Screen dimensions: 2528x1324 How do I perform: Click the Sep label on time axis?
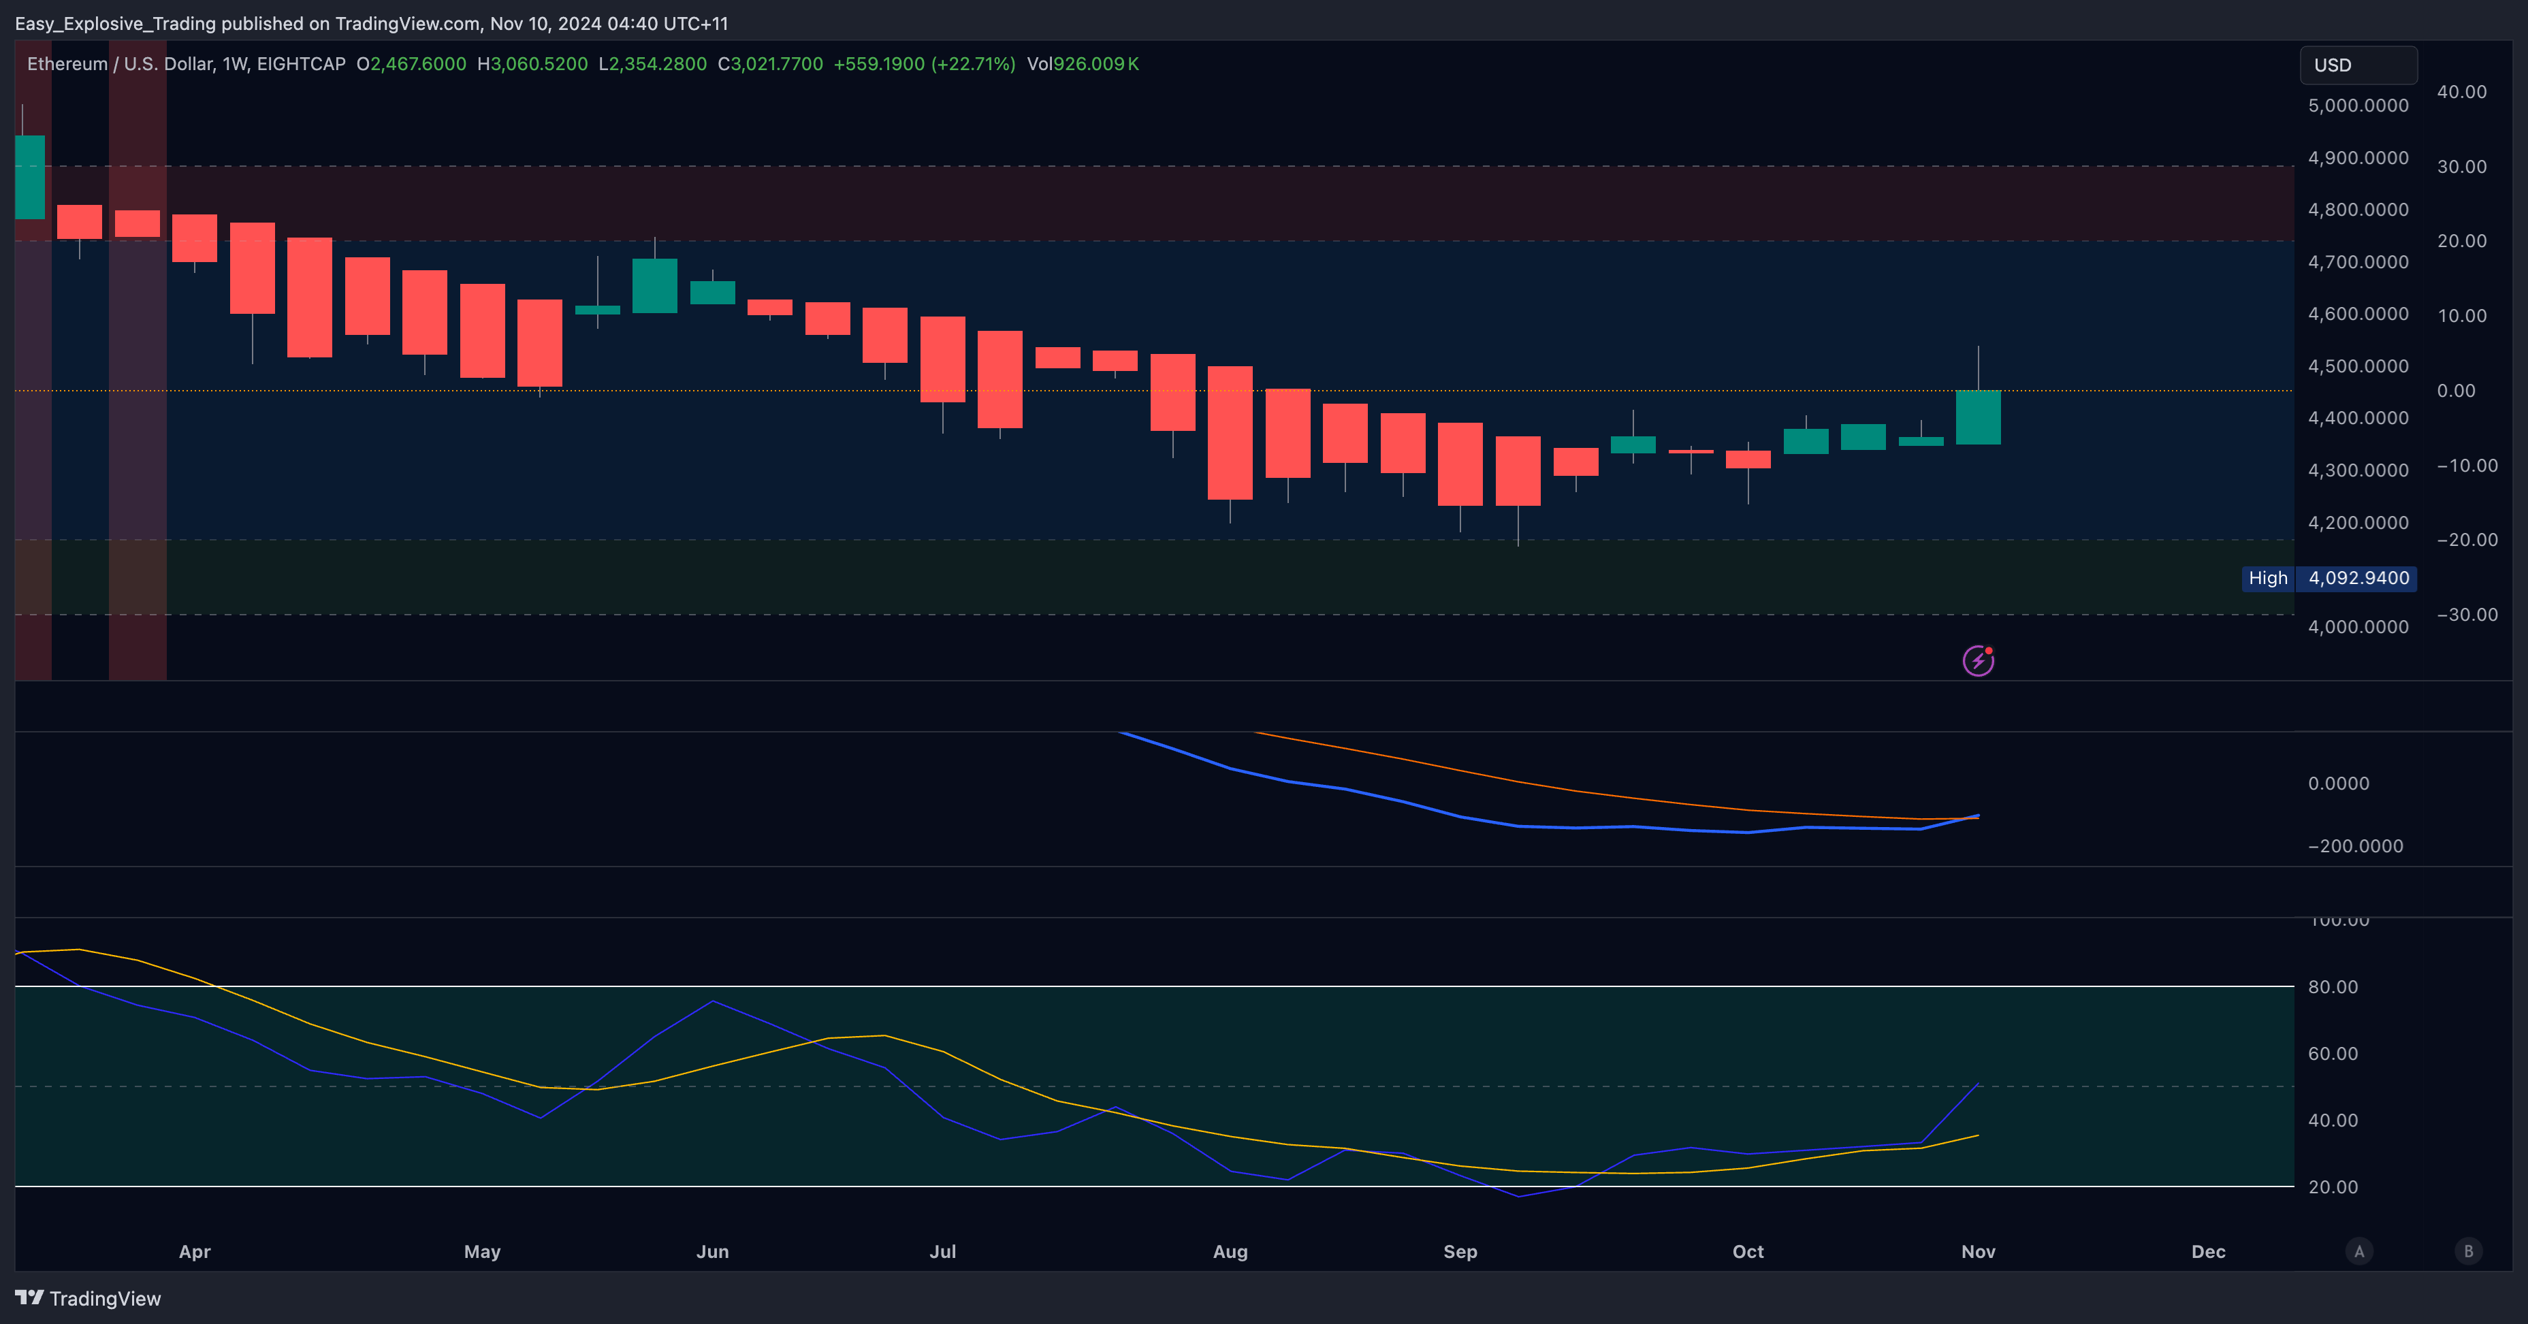click(1460, 1251)
